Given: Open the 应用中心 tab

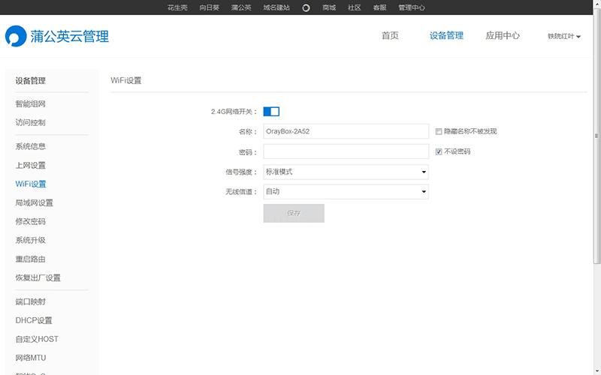Looking at the screenshot, I should (x=503, y=35).
